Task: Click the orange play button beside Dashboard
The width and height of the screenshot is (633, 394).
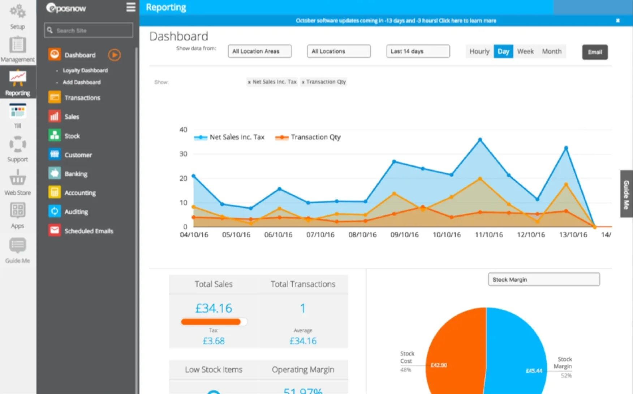Action: pyautogui.click(x=114, y=55)
